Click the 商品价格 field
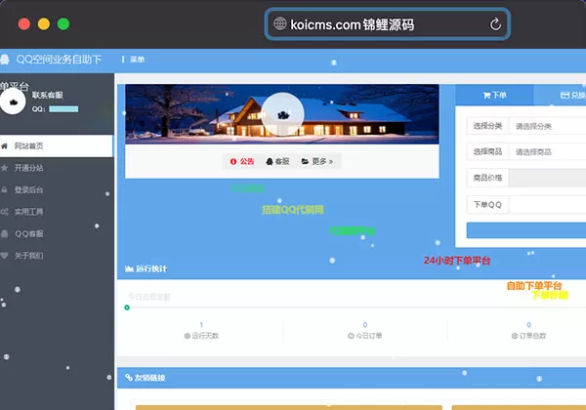Viewport: 586px width, 410px height. click(x=548, y=178)
